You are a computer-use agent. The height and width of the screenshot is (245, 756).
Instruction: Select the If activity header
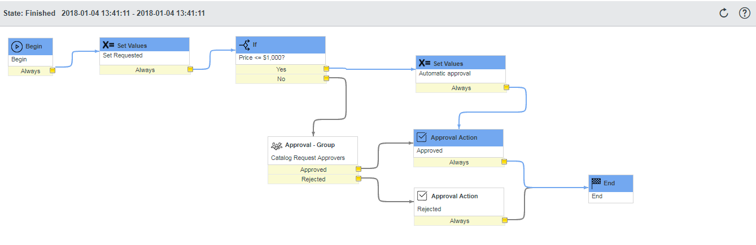pyautogui.click(x=281, y=44)
